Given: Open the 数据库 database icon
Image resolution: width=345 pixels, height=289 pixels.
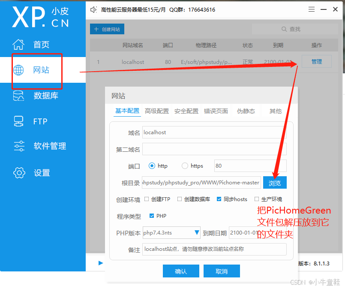Looking at the screenshot, I should click(18, 96).
